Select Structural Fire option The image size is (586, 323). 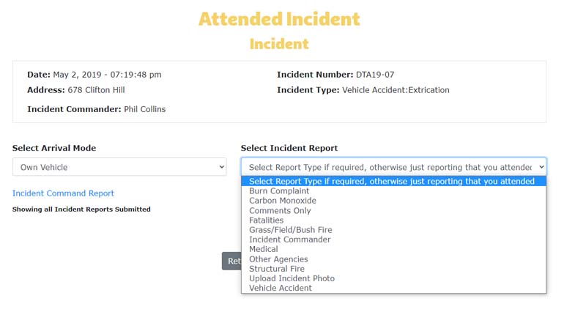[x=277, y=269]
